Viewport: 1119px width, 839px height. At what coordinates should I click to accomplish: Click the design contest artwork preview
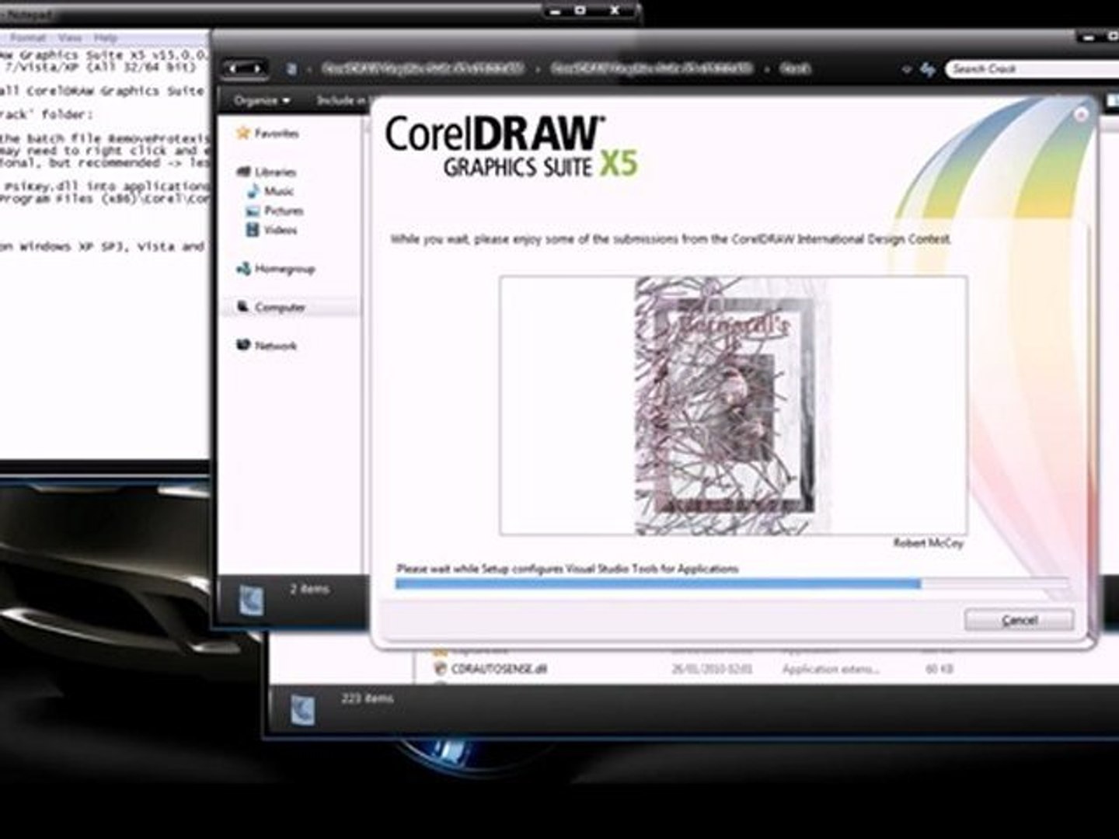coord(733,406)
